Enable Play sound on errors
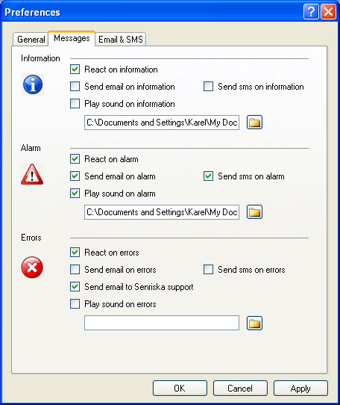Screen dimensions: 340x405 click(75, 304)
